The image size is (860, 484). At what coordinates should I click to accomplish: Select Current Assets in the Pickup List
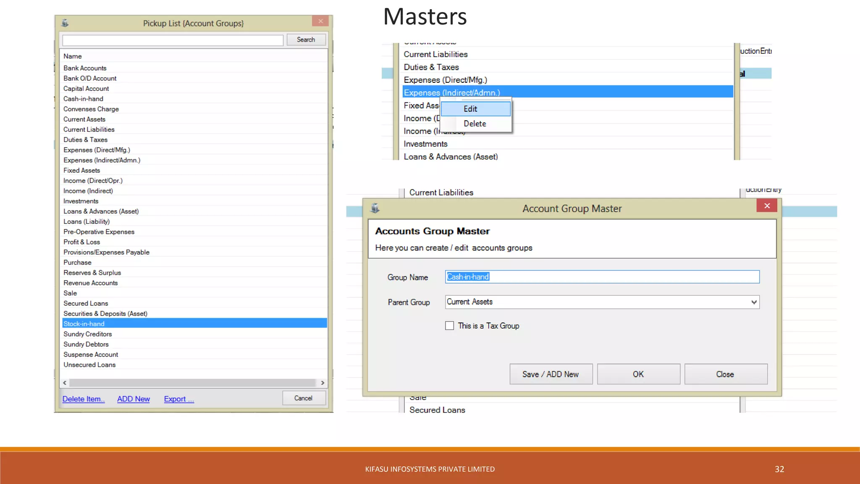194,119
